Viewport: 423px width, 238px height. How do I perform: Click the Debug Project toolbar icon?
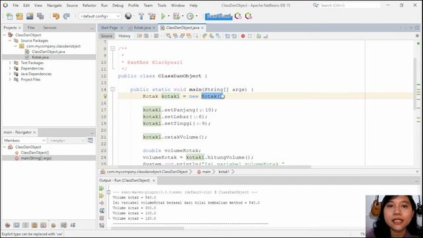click(x=176, y=16)
